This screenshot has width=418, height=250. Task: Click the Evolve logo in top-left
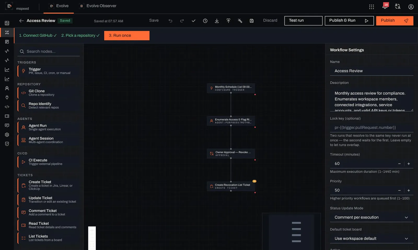click(x=9, y=6)
